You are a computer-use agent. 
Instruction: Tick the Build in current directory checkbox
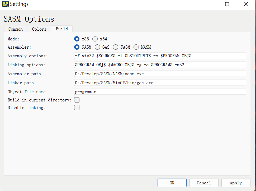tap(77, 100)
